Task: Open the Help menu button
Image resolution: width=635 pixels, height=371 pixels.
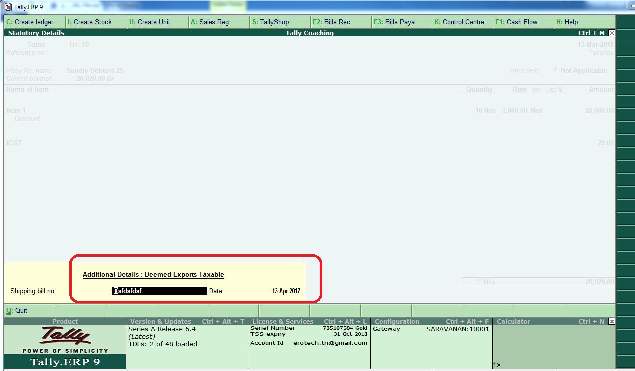Action: click(584, 22)
